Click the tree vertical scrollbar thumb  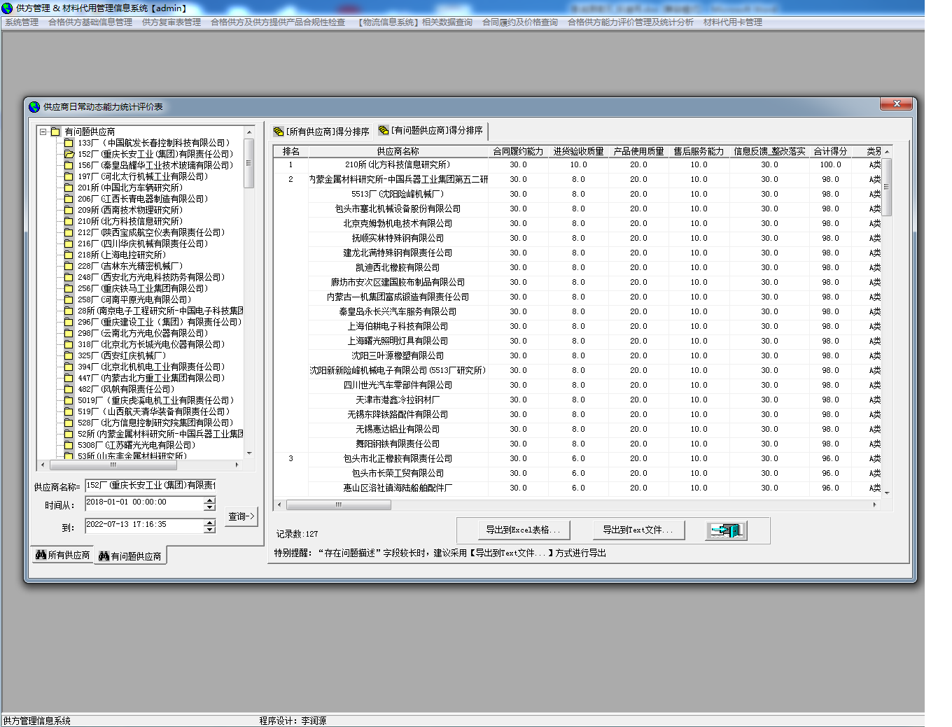click(x=249, y=163)
